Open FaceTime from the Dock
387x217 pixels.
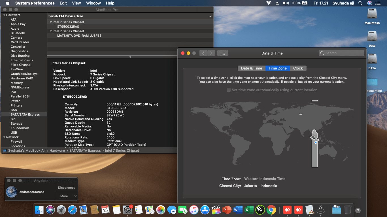point(183,210)
